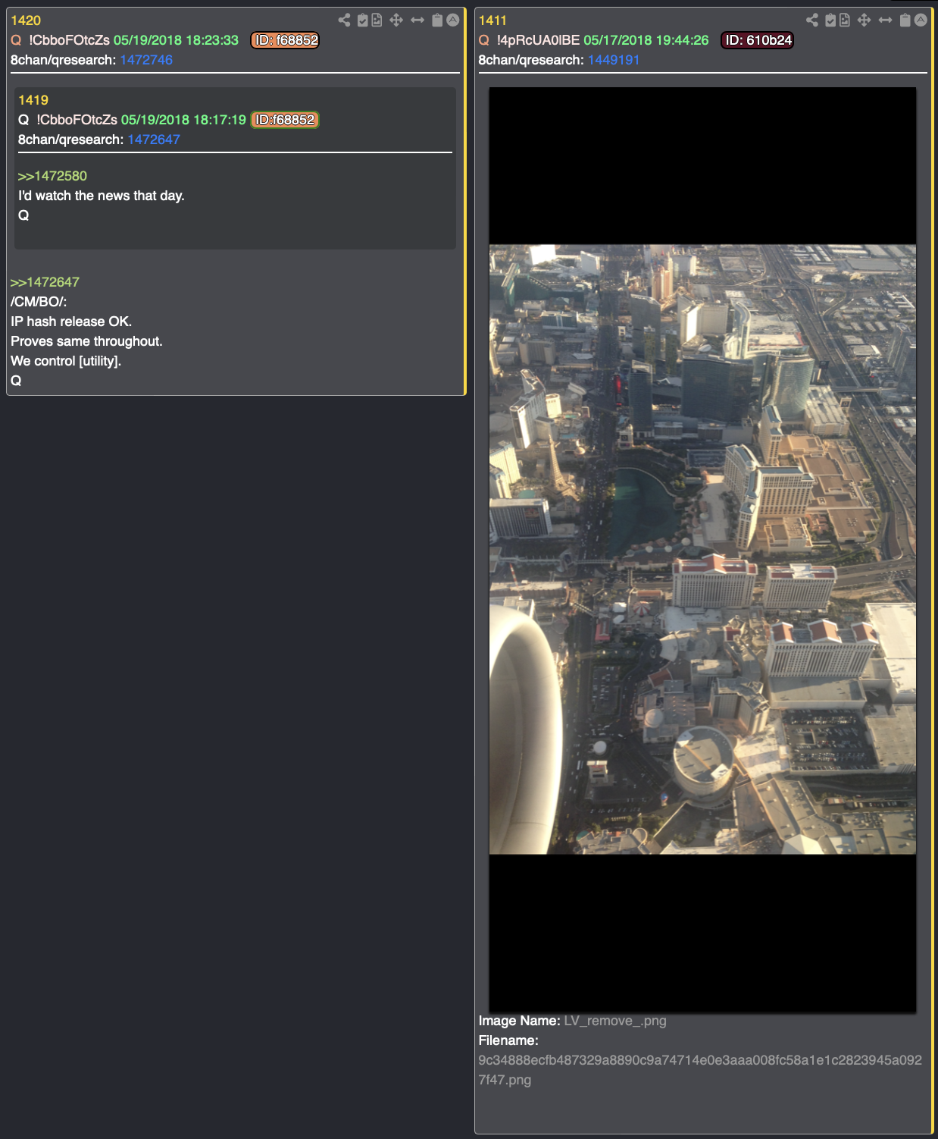938x1139 pixels.
Task: Click the ID: 610b24 badge on post 1411
Action: 757,40
